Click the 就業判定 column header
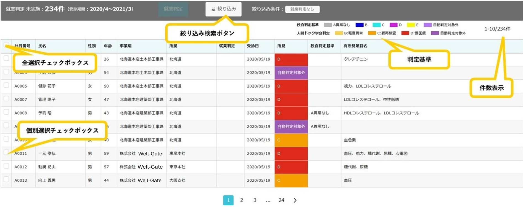Screen dimensions: 523x207 [227, 46]
